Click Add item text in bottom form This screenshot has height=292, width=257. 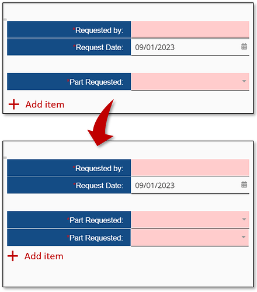(x=44, y=256)
